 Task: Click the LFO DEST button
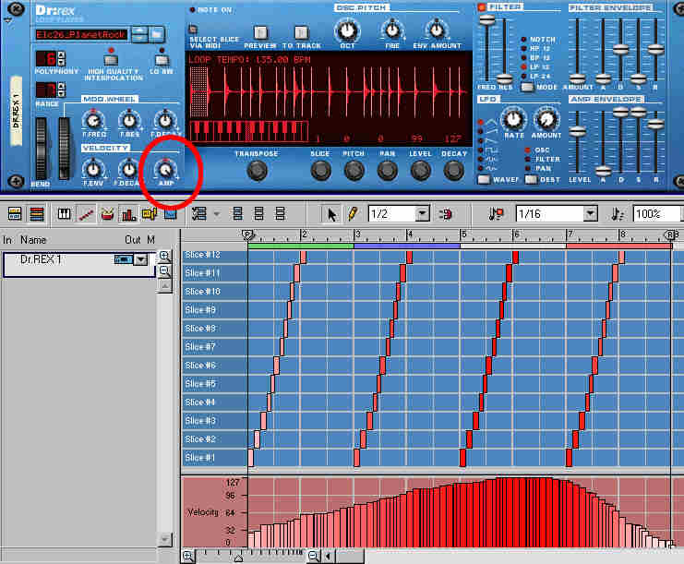[531, 179]
